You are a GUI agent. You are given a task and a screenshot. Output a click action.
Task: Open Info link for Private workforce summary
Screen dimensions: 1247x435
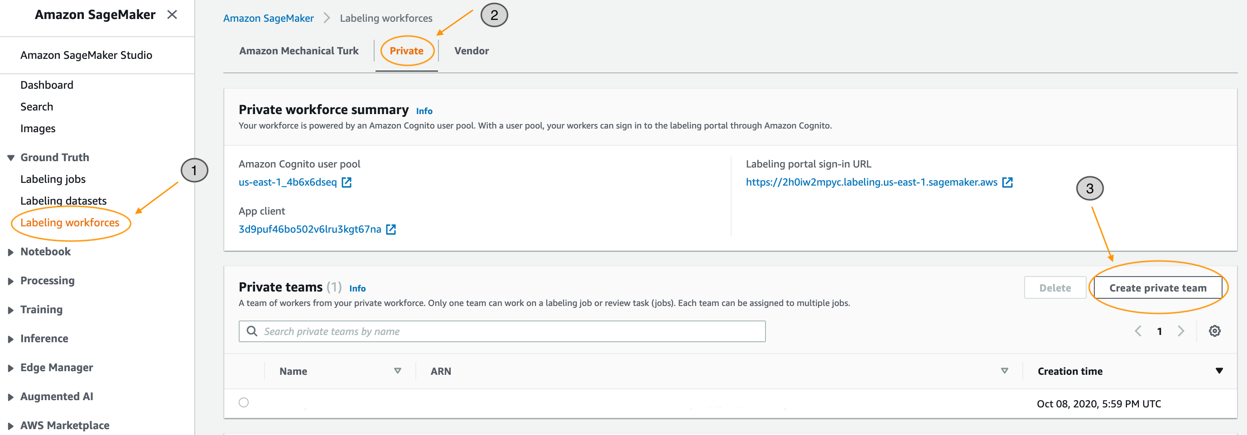424,111
